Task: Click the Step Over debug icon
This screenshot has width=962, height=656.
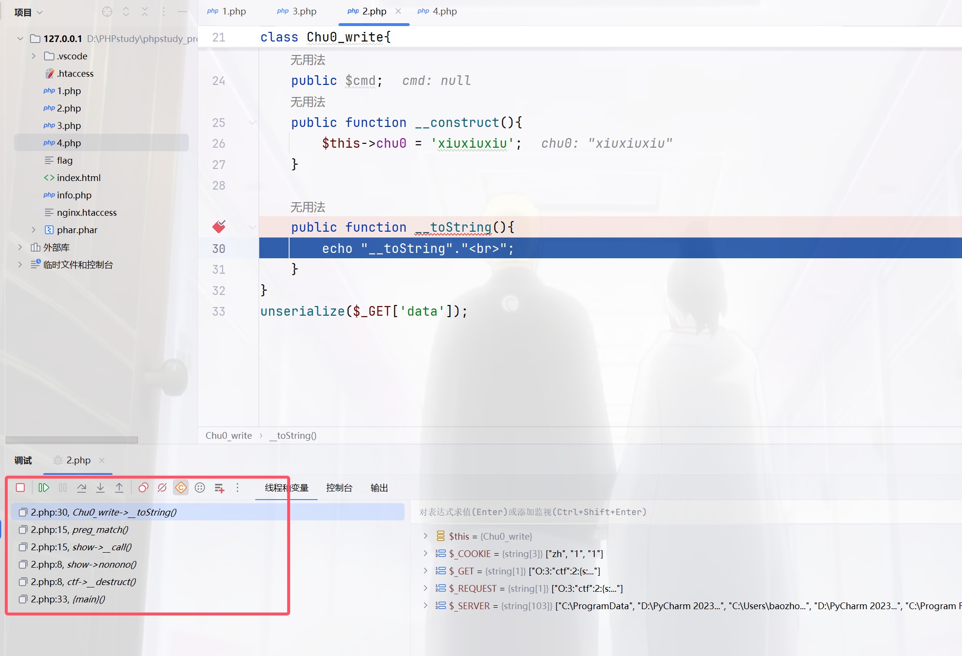Action: click(x=82, y=488)
